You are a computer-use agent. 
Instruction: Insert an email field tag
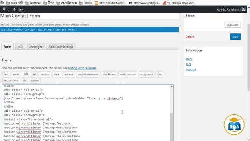(x=16, y=74)
